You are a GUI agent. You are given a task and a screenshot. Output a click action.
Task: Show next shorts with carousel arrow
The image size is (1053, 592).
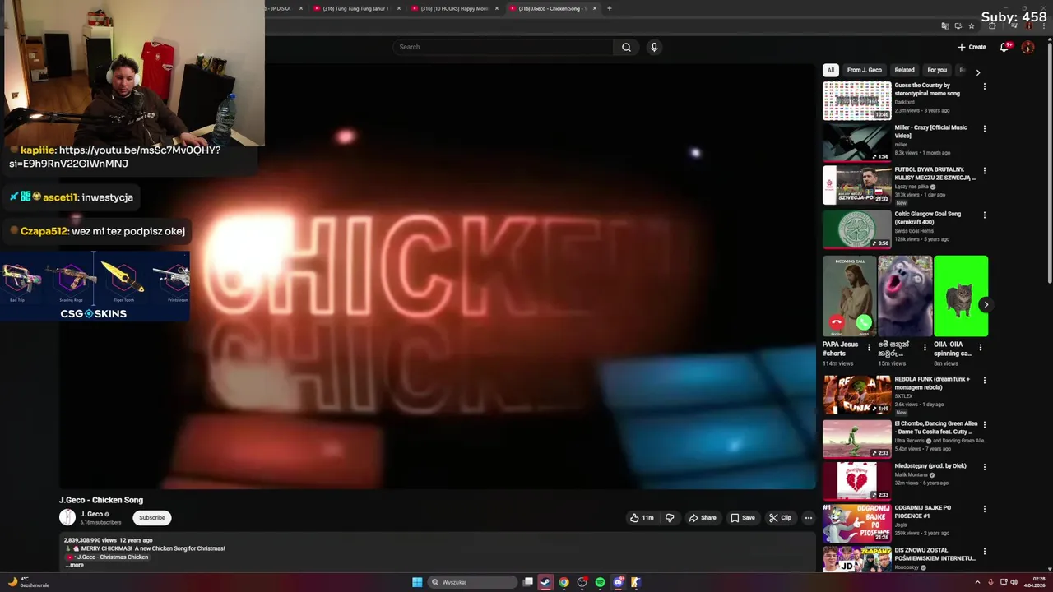click(986, 304)
